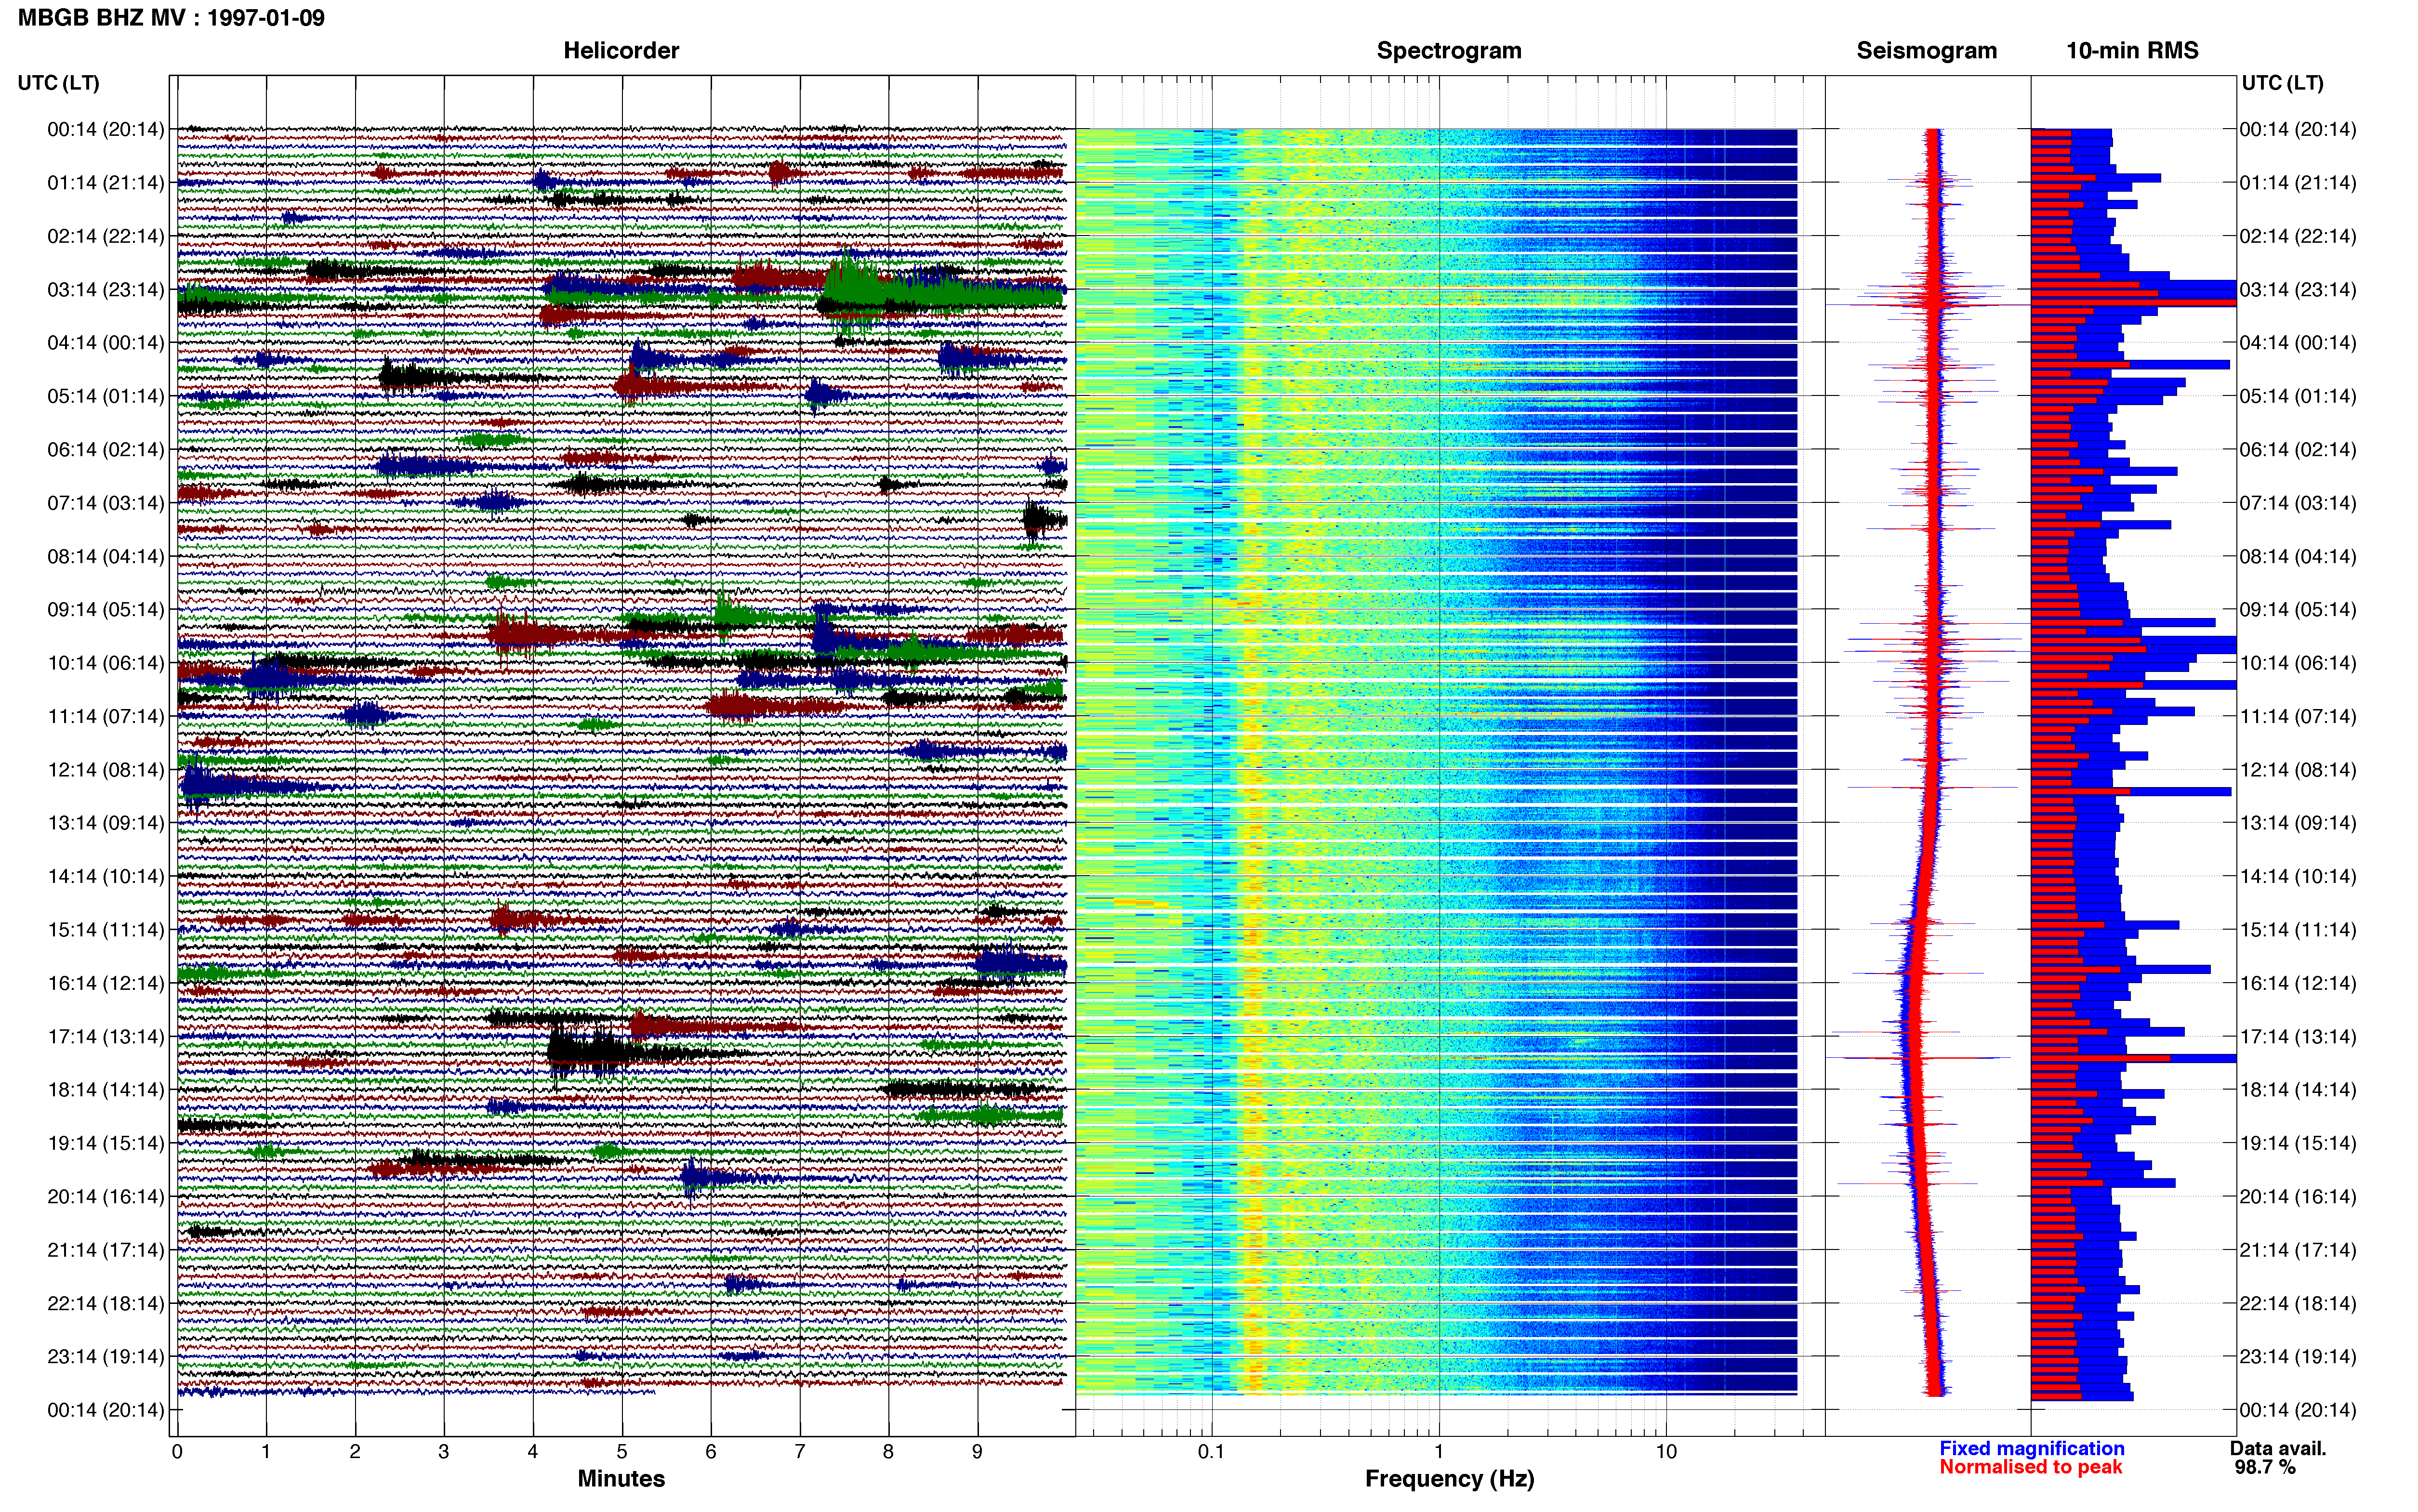Select the Helicorder panel heading
The height and width of the screenshot is (1512, 2418).
(x=621, y=51)
